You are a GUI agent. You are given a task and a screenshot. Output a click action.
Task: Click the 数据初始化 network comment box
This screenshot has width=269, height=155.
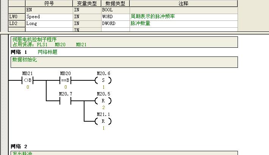point(125,62)
